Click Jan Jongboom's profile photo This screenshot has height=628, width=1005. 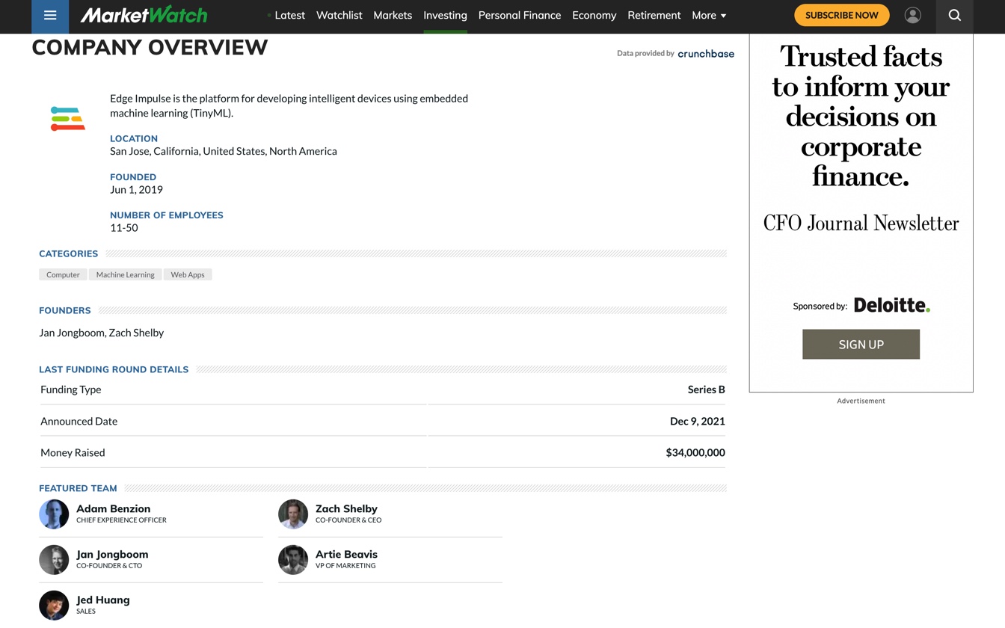54,560
